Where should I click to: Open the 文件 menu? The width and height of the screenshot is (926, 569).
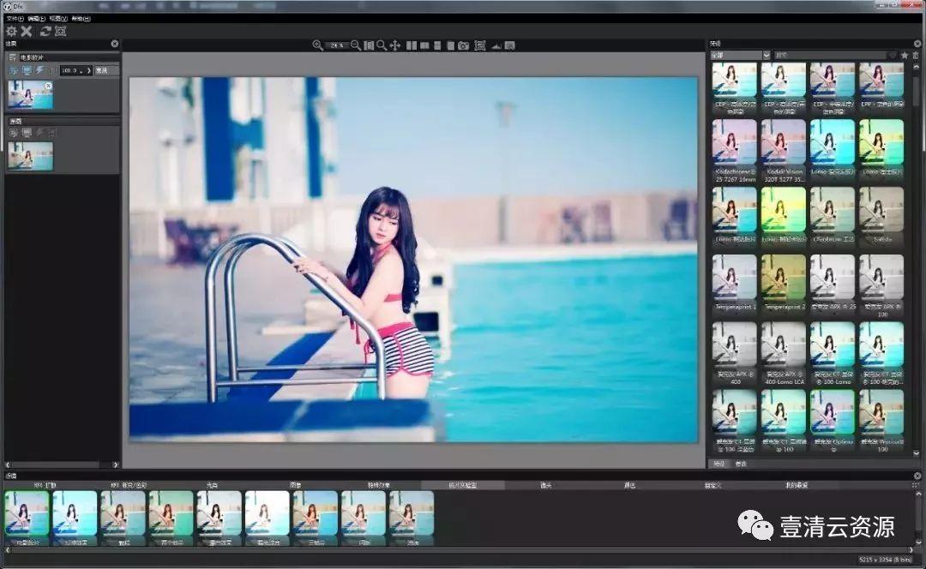[15, 18]
